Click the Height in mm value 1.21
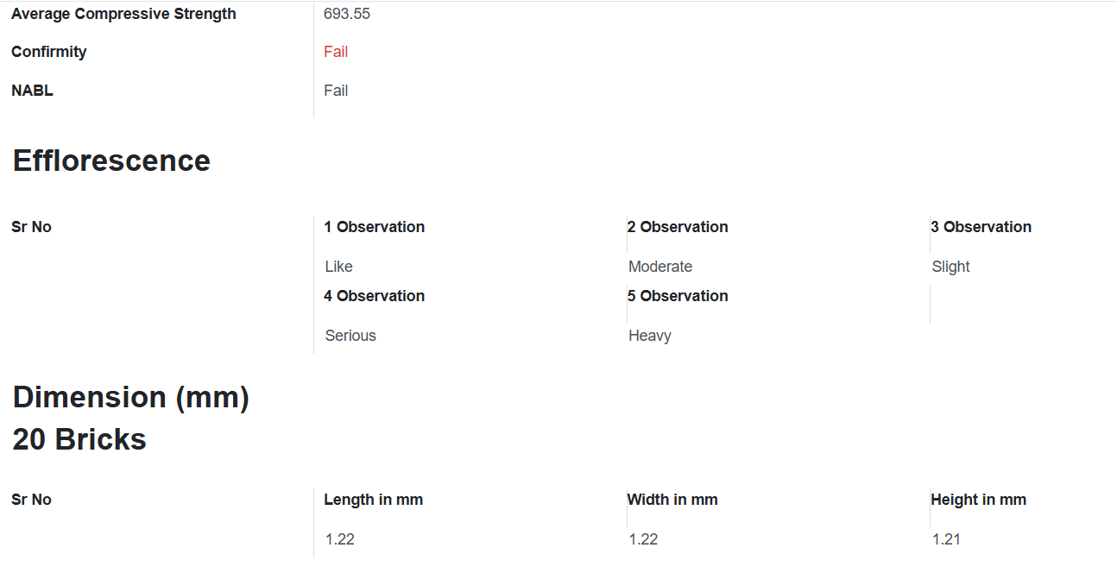 947,539
